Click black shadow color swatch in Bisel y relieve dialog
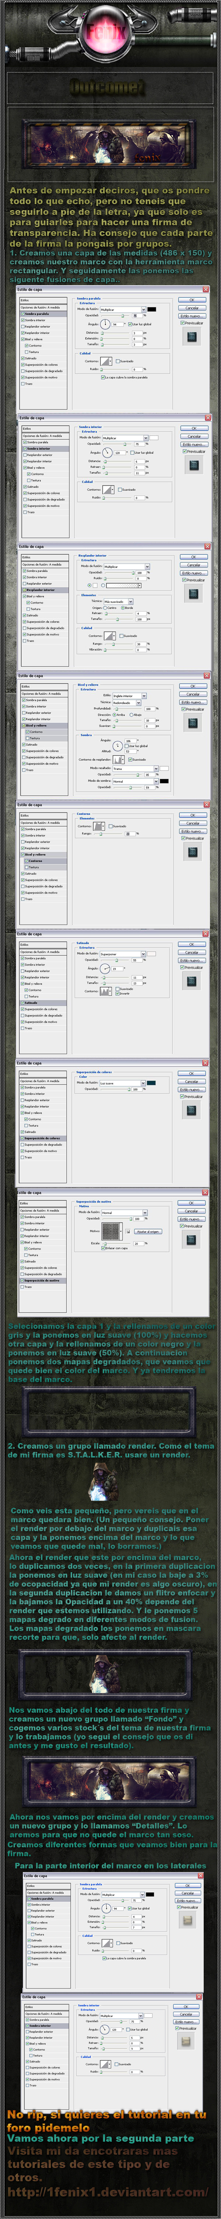The image size is (221, 2219). (x=165, y=782)
